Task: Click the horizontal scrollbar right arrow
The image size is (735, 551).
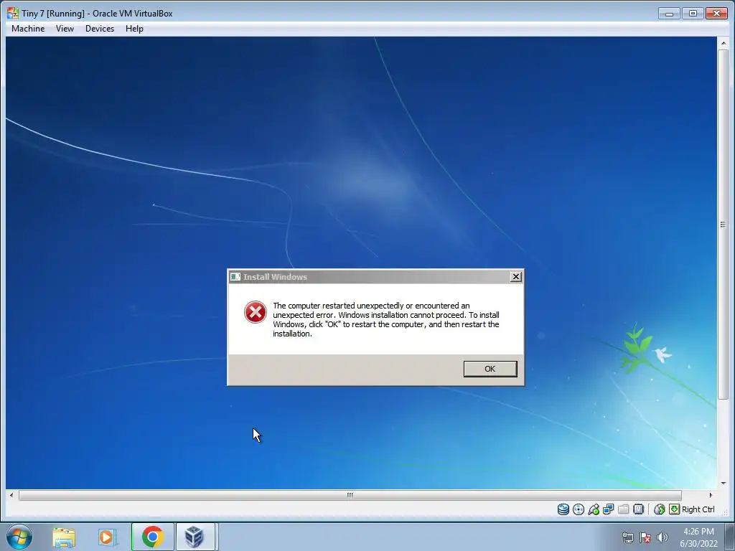Action: (x=711, y=495)
